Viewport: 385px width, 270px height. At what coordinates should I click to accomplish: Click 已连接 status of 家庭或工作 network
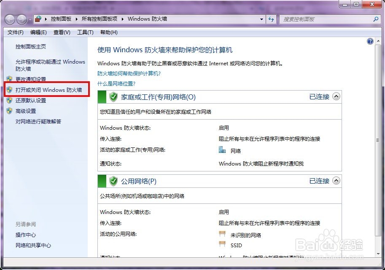pos(319,97)
